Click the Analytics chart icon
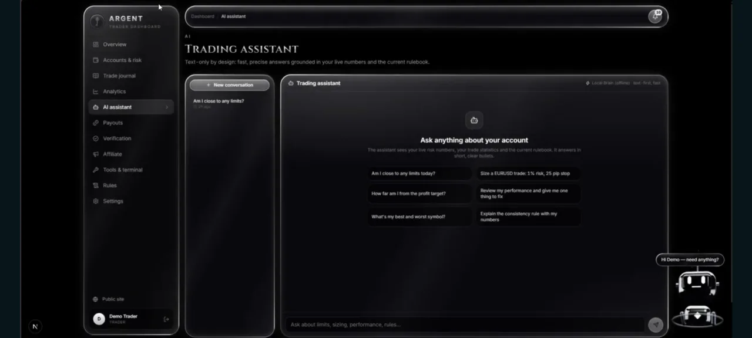This screenshot has width=752, height=338. (96, 92)
